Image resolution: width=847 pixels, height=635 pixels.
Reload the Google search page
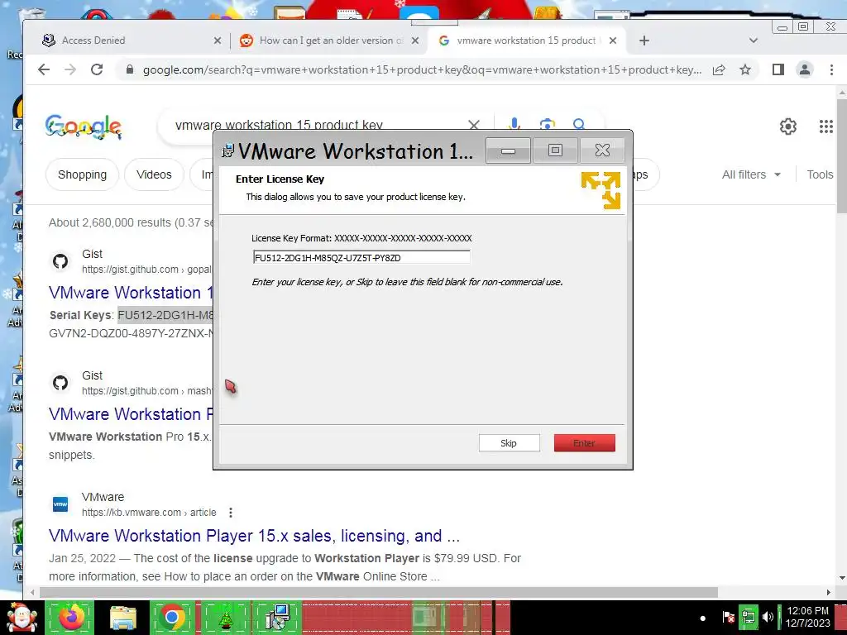97,69
